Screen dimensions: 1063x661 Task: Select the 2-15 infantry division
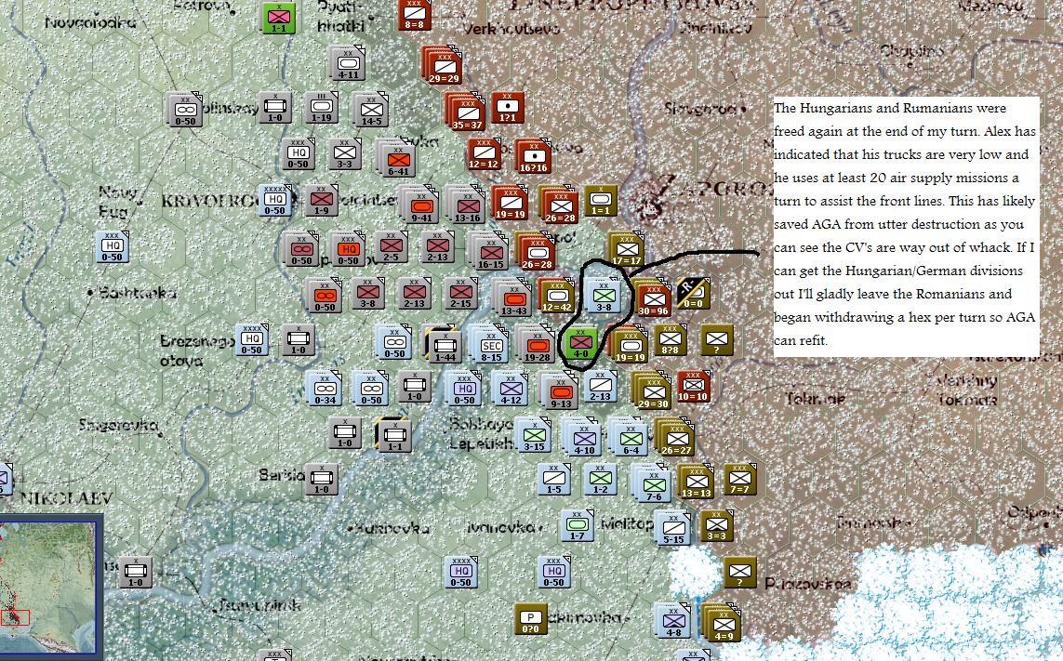[460, 294]
